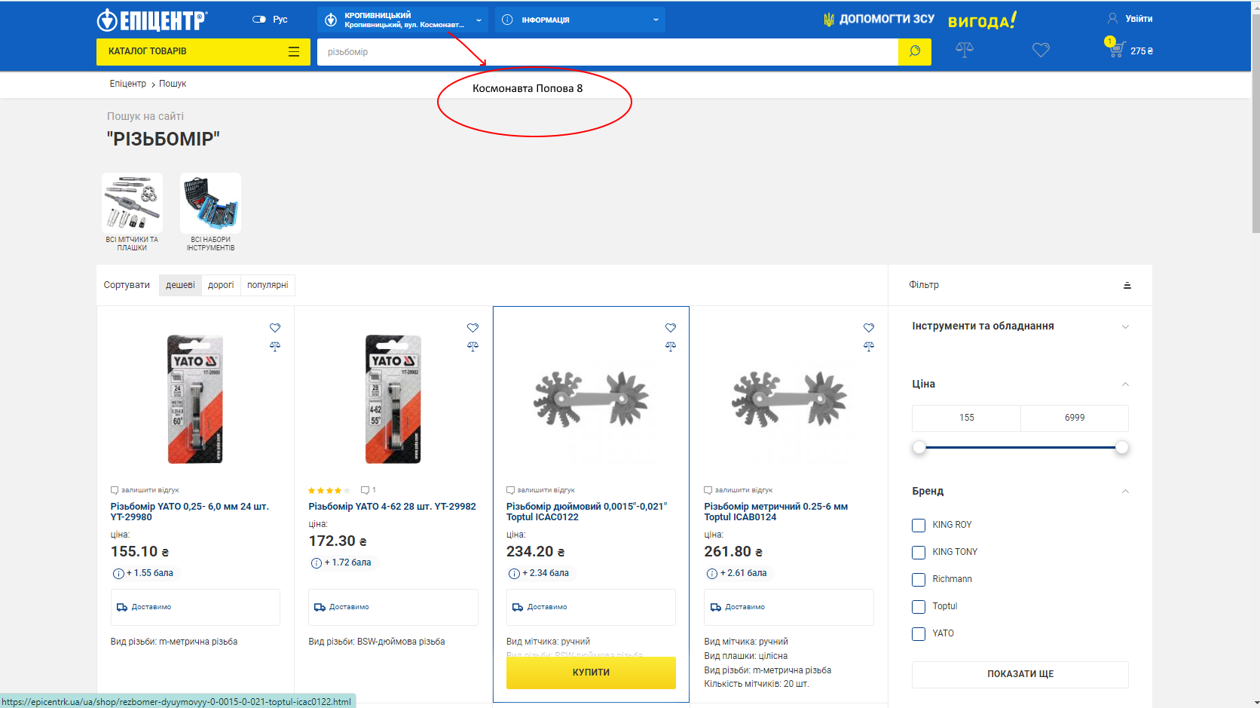Open the Вигода promotions link
The width and height of the screenshot is (1260, 708).
(x=982, y=20)
